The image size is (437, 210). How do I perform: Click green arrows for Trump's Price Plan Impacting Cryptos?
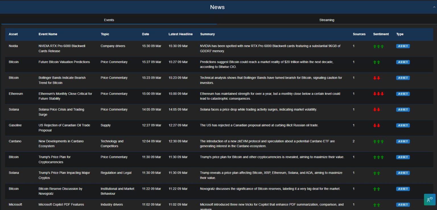[376, 173]
